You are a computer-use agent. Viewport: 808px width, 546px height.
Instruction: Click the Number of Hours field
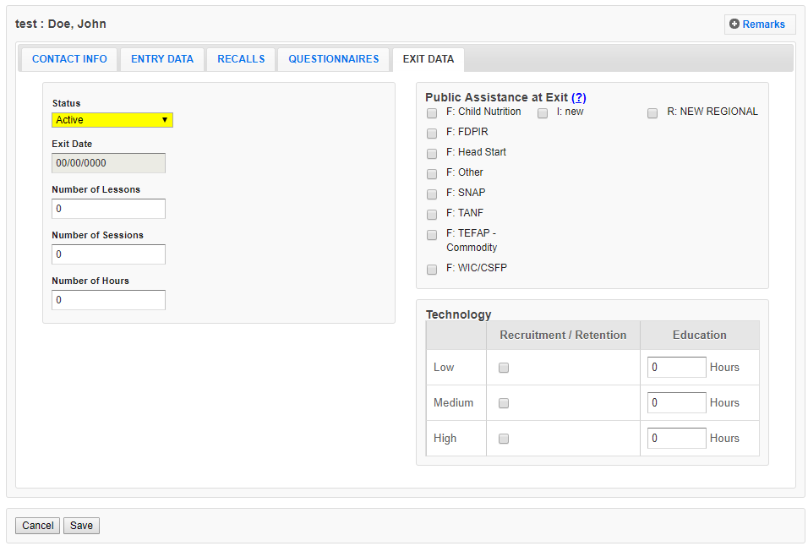tap(108, 300)
